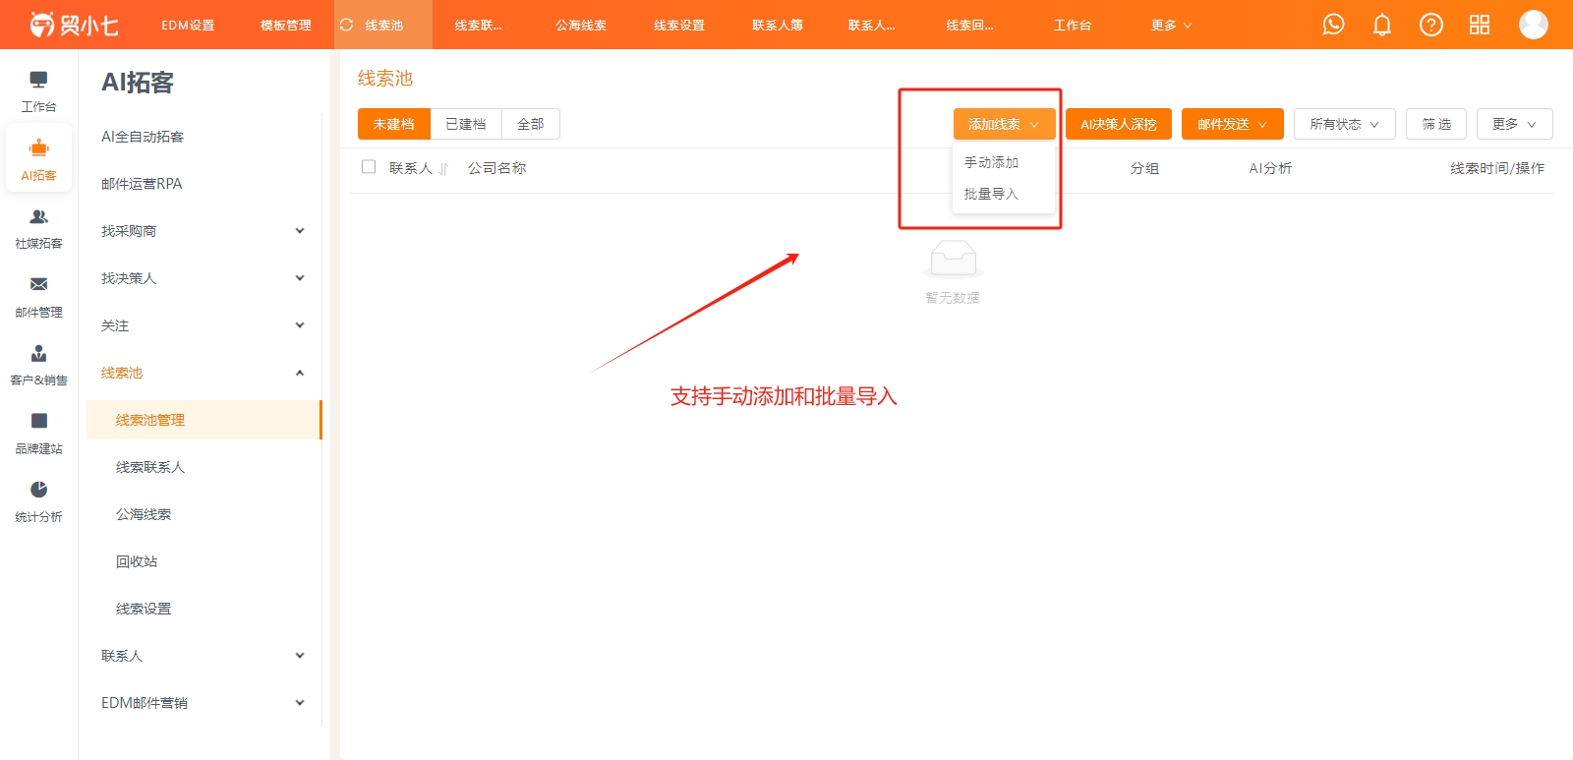Open 社媒拓客 from the sidebar

point(38,228)
